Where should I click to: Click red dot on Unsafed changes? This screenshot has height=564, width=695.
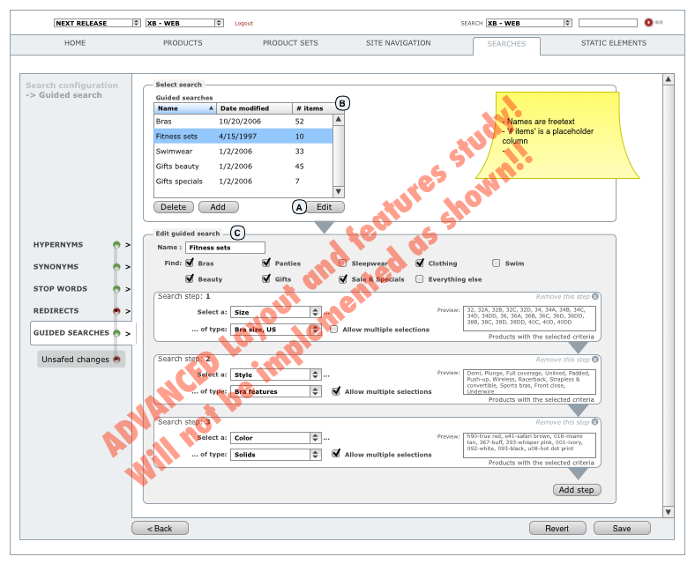(116, 360)
